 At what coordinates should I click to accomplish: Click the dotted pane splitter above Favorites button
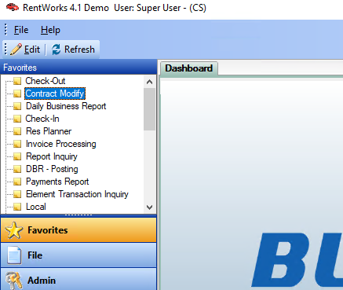pyautogui.click(x=78, y=215)
